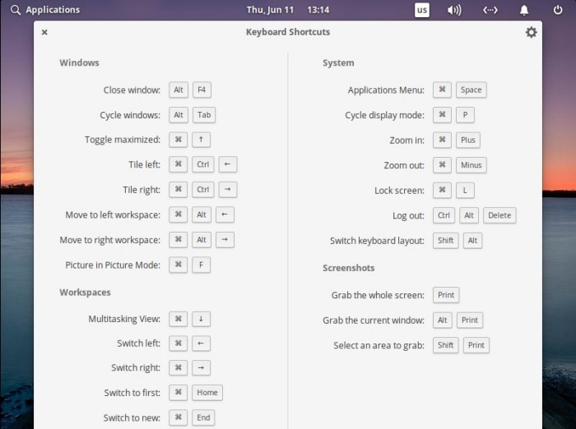Click the Home key for Switch to first
The height and width of the screenshot is (429, 576).
(207, 393)
